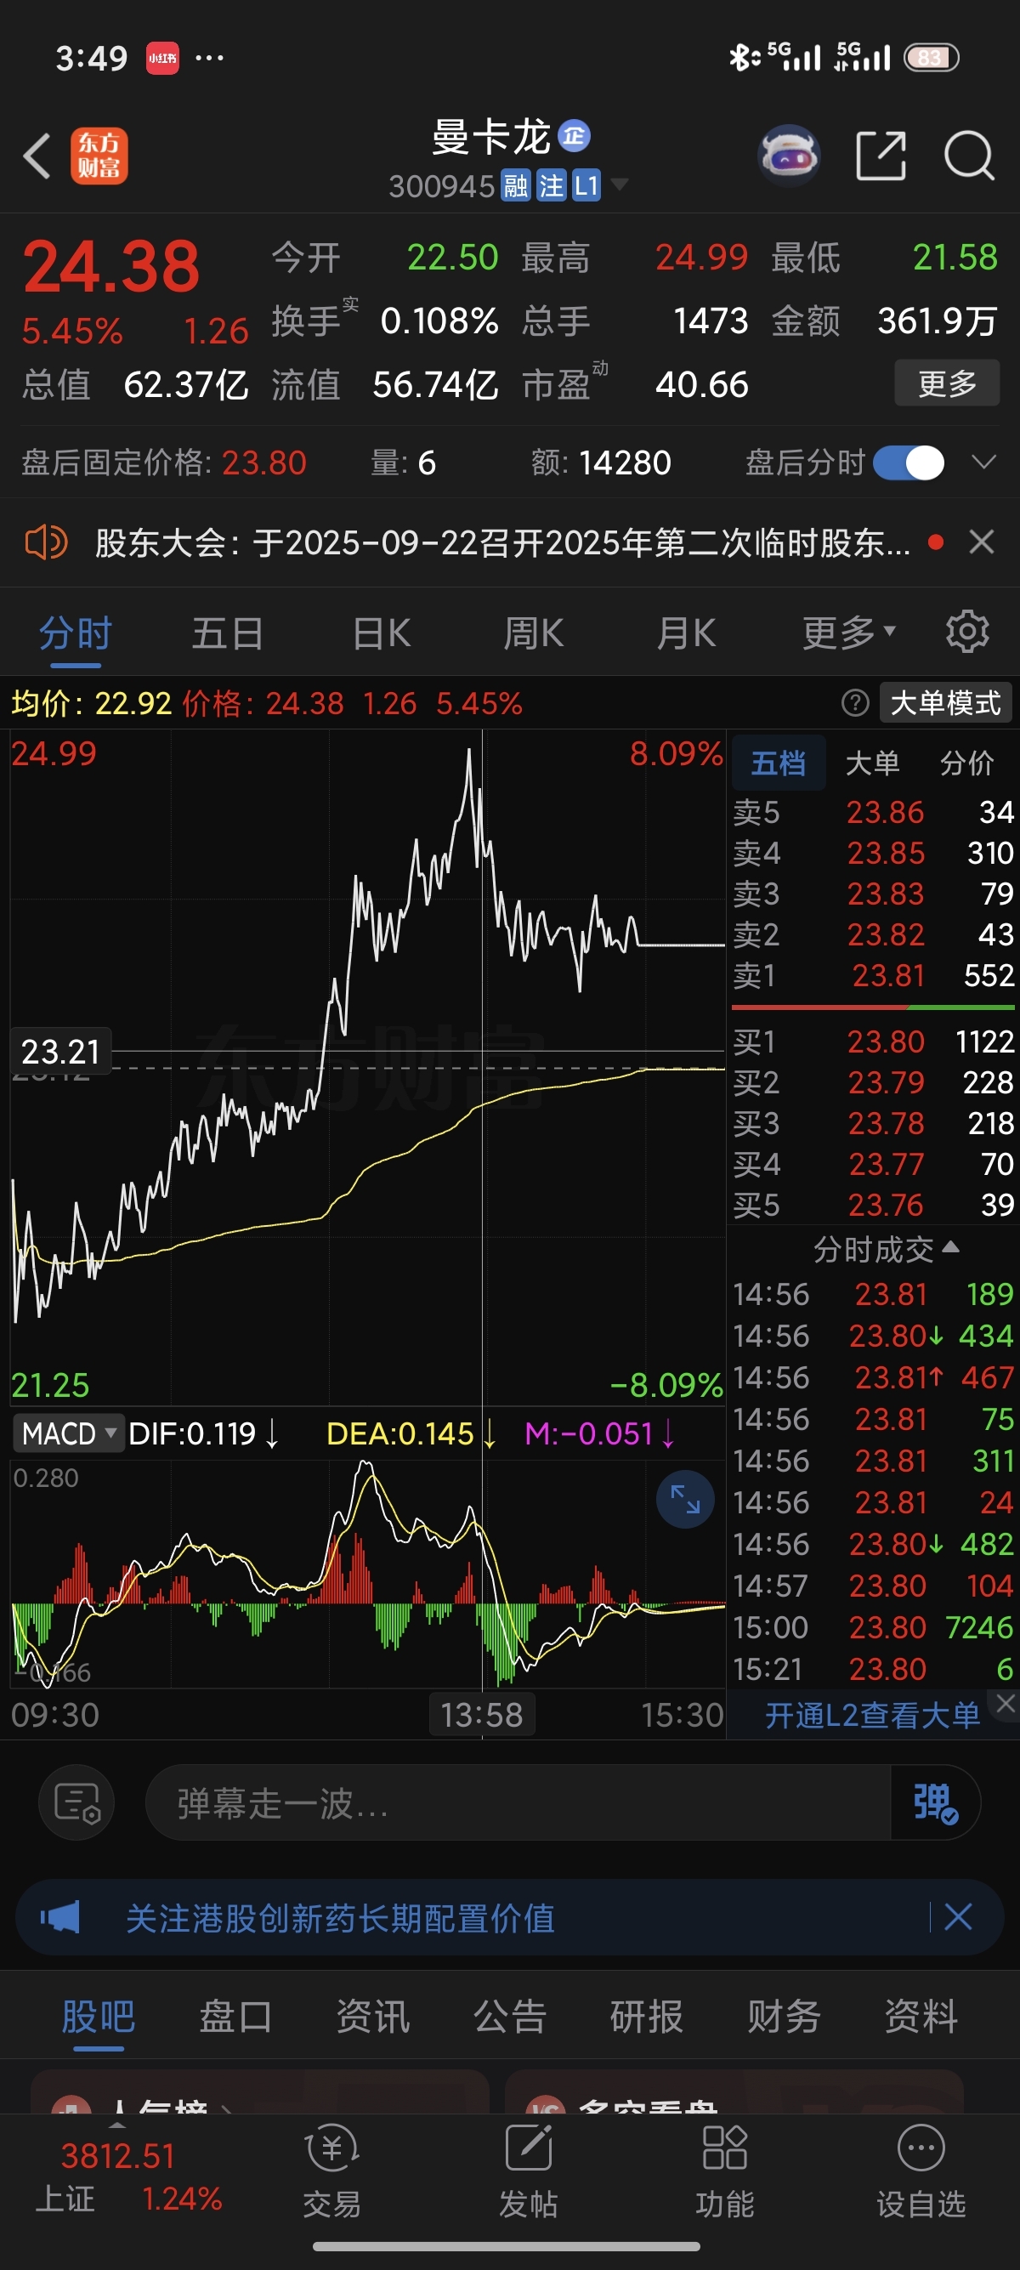Switch to 日K chart tab
The height and width of the screenshot is (2270, 1020).
coord(382,633)
